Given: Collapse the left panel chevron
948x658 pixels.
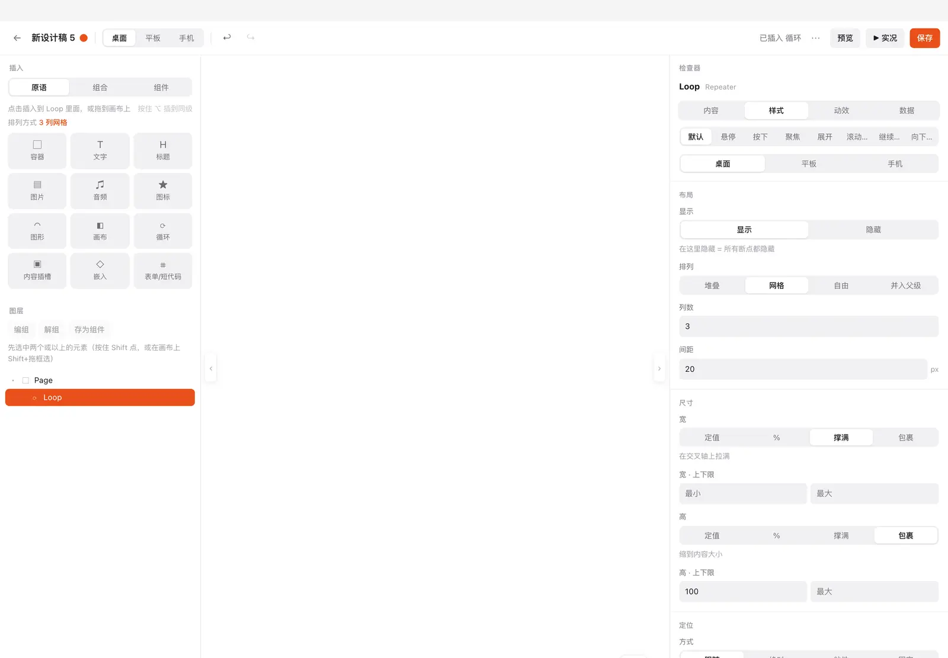Looking at the screenshot, I should coord(211,368).
